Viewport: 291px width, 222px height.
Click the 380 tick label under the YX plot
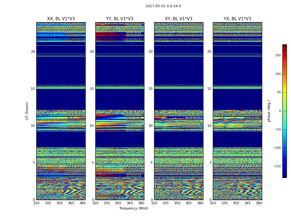click(x=259, y=203)
